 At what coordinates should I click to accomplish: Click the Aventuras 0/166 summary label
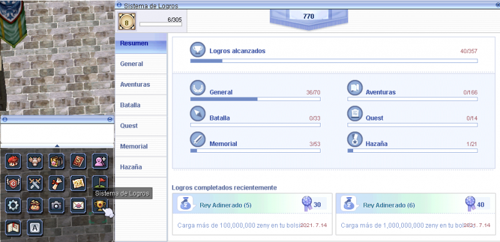381,92
